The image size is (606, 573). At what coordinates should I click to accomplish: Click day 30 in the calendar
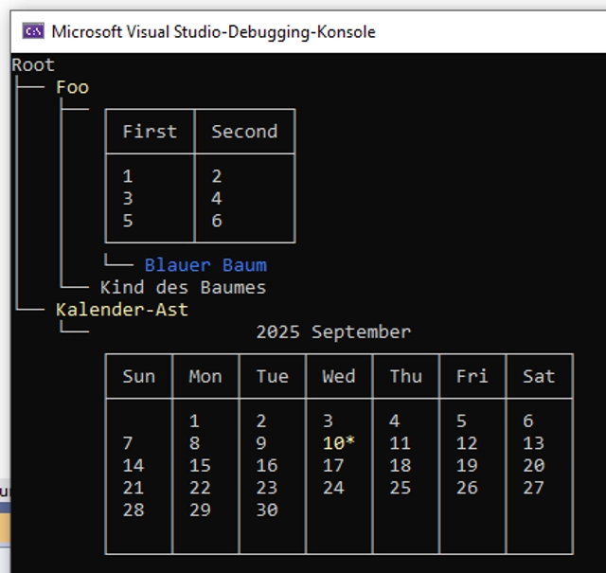point(267,510)
